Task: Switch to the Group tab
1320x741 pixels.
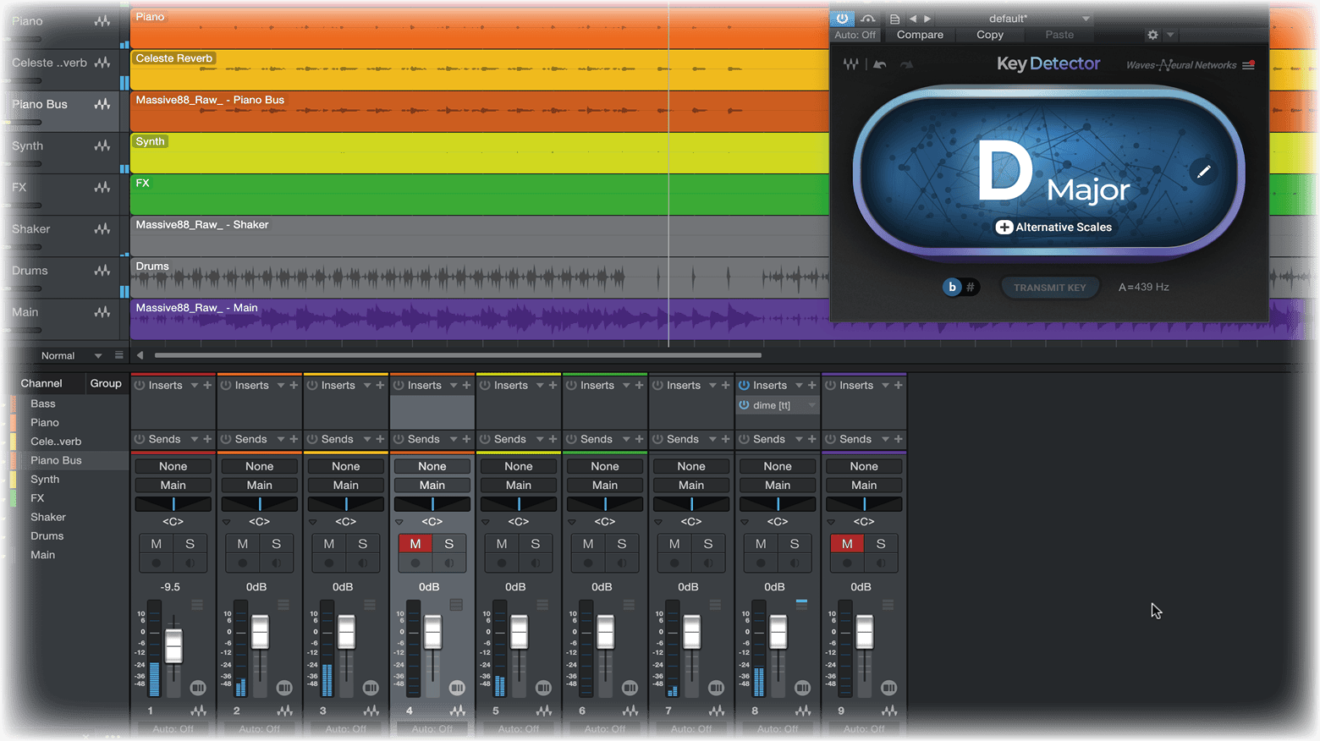Action: (106, 383)
